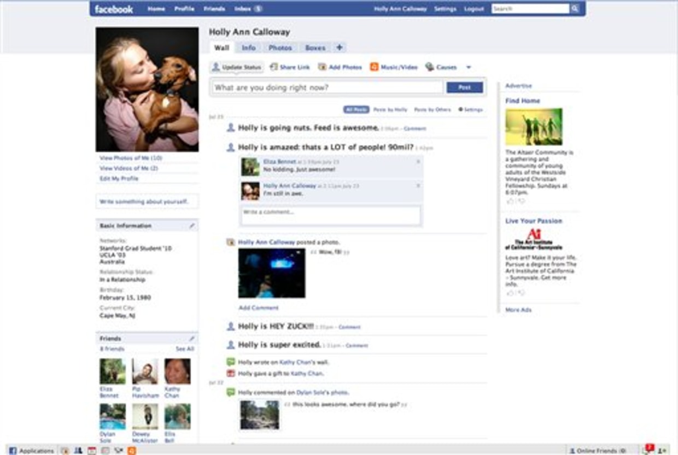Open the posted concert photo thumbnail
This screenshot has height=455, width=678.
pos(272,273)
